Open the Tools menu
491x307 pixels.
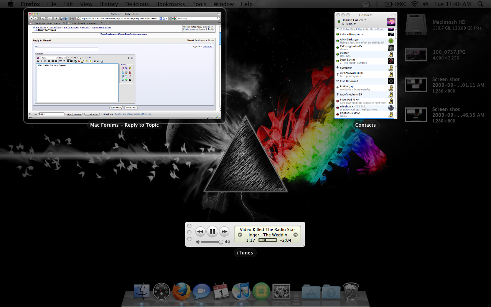[199, 4]
